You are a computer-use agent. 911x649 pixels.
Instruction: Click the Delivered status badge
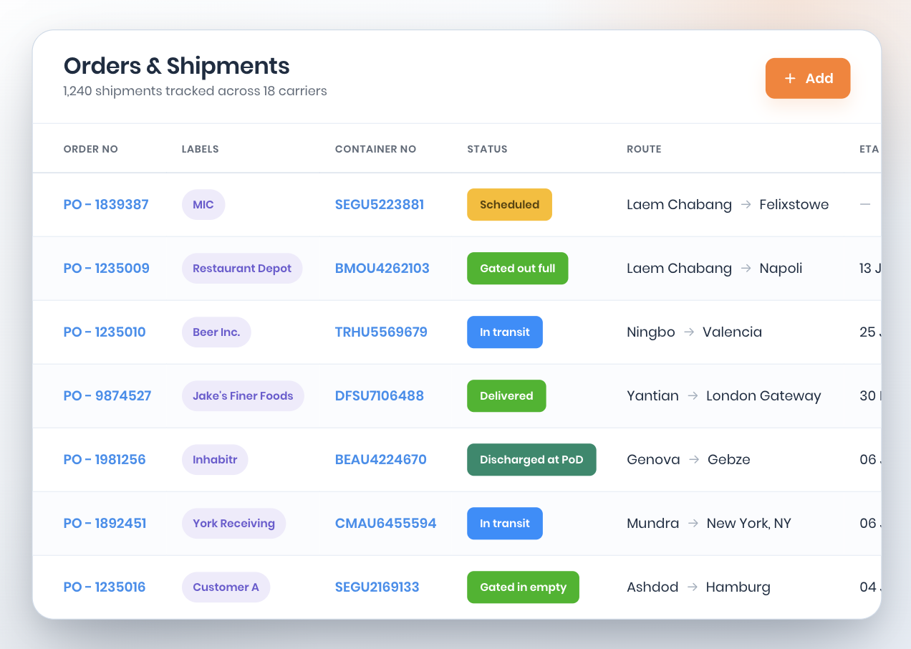[506, 396]
